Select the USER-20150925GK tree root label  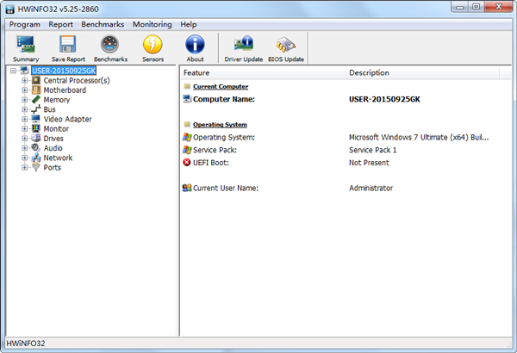click(64, 71)
